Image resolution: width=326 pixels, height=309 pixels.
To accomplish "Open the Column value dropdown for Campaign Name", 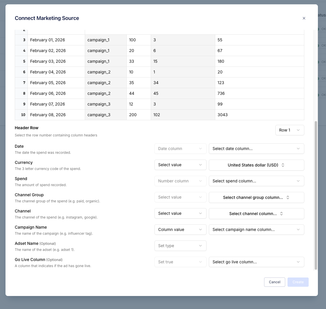I will click(180, 230).
